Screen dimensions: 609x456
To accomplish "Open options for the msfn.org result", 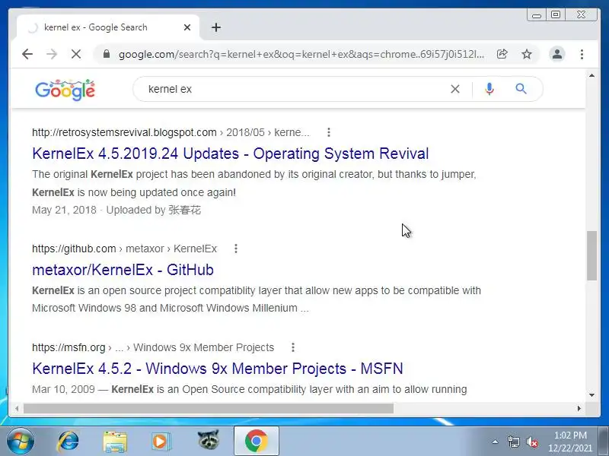I will [293, 347].
